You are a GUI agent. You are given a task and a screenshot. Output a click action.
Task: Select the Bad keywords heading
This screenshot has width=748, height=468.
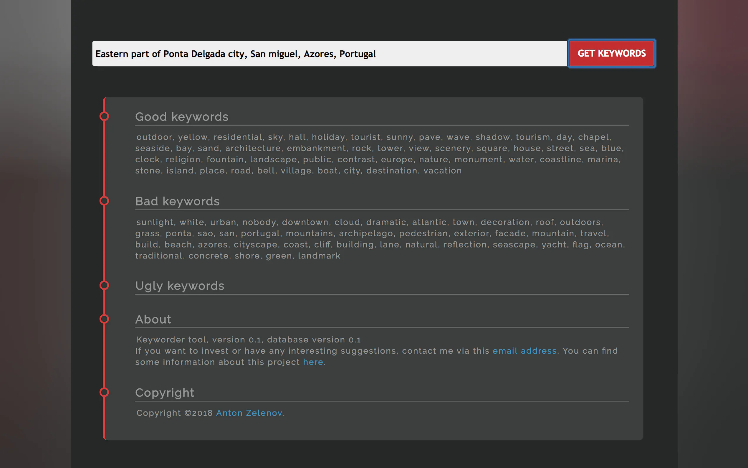[178, 202]
